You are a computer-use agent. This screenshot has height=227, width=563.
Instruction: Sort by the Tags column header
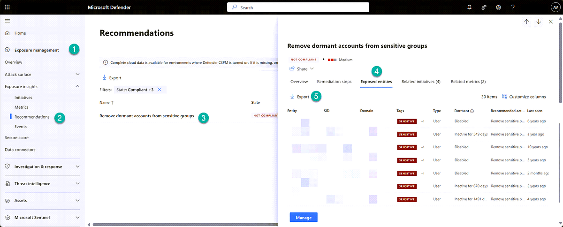[401, 111]
